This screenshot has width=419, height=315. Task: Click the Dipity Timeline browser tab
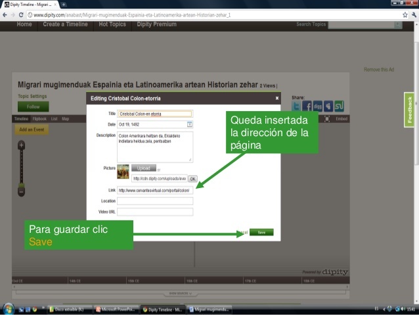pyautogui.click(x=30, y=5)
